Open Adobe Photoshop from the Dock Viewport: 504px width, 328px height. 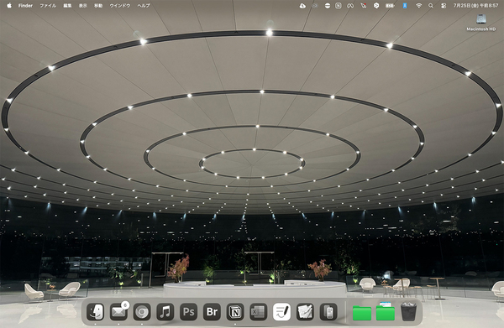189,311
